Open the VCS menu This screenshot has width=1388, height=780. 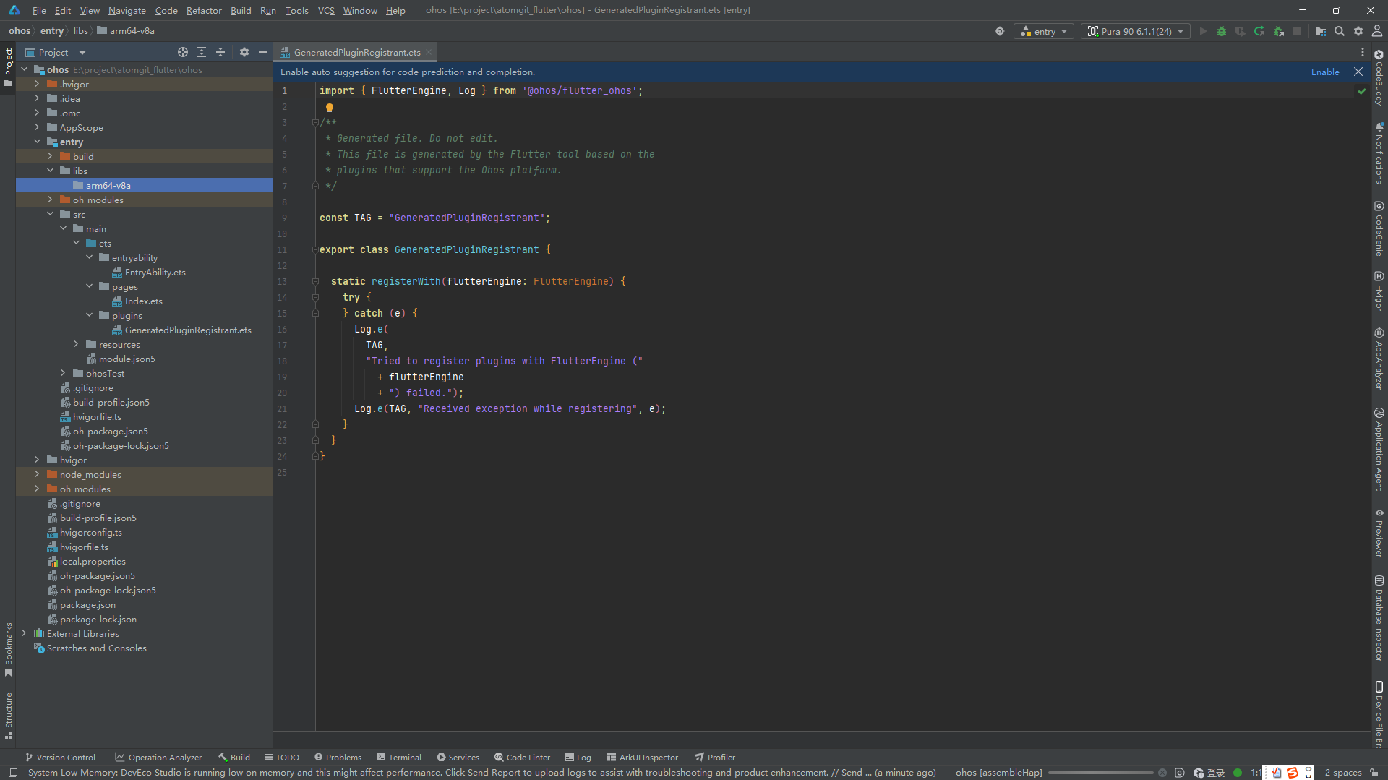tap(326, 10)
